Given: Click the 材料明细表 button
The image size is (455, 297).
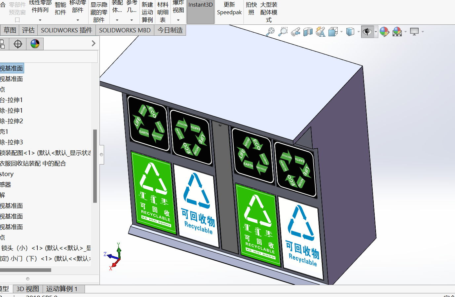Looking at the screenshot, I should [163, 12].
